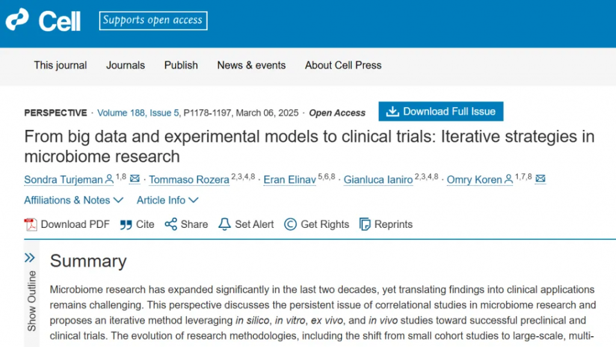Click the envelope icon next to Omry Koren
This screenshot has width=616, height=347.
click(541, 179)
